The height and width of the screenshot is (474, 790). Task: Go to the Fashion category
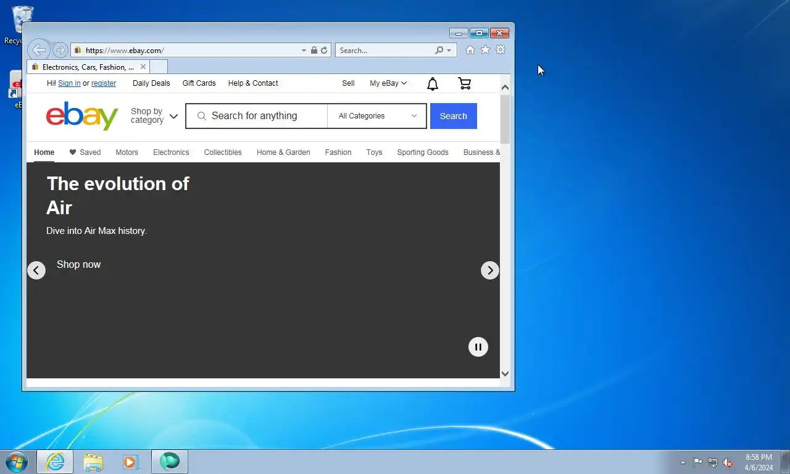coord(338,152)
